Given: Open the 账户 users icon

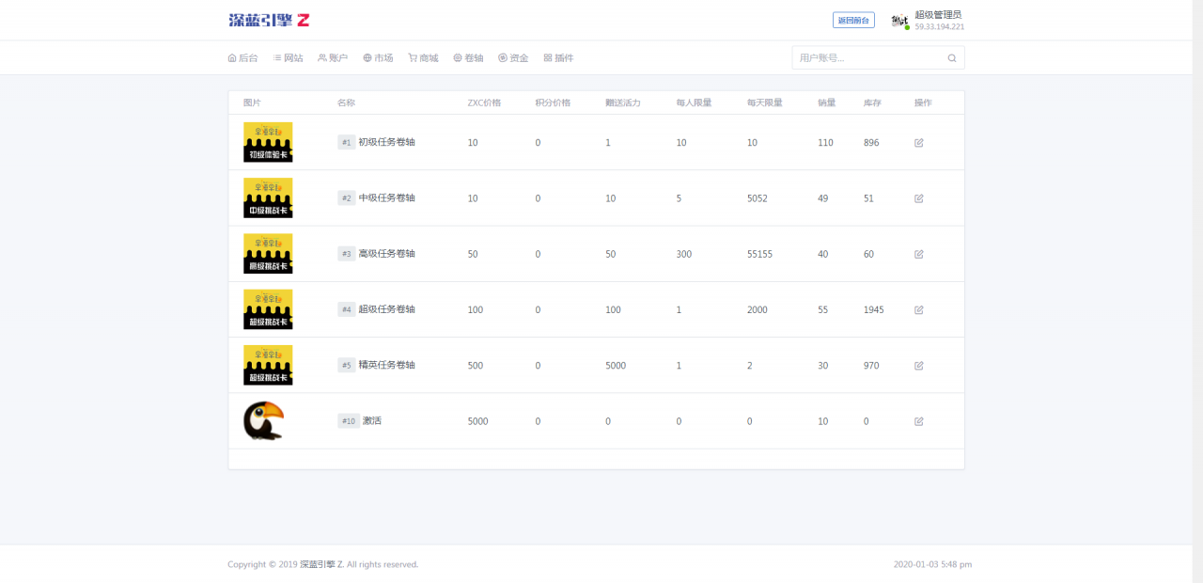Looking at the screenshot, I should pyautogui.click(x=321, y=57).
